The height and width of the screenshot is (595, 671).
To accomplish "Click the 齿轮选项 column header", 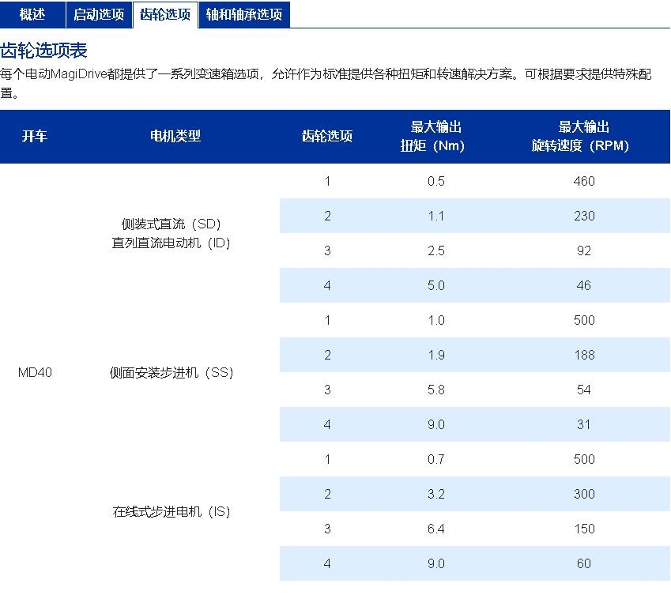I will 327,136.
